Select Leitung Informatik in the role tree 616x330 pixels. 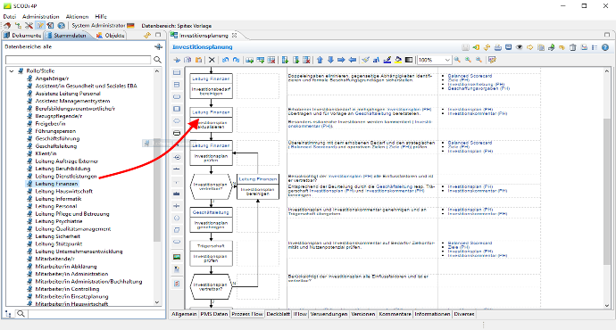(x=58, y=199)
